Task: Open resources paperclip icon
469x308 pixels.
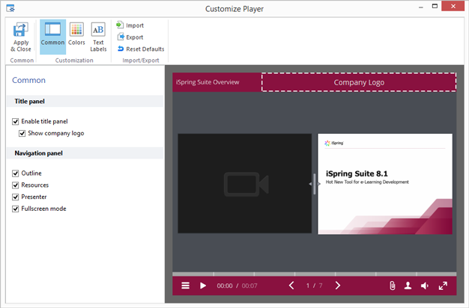Action: tap(392, 286)
